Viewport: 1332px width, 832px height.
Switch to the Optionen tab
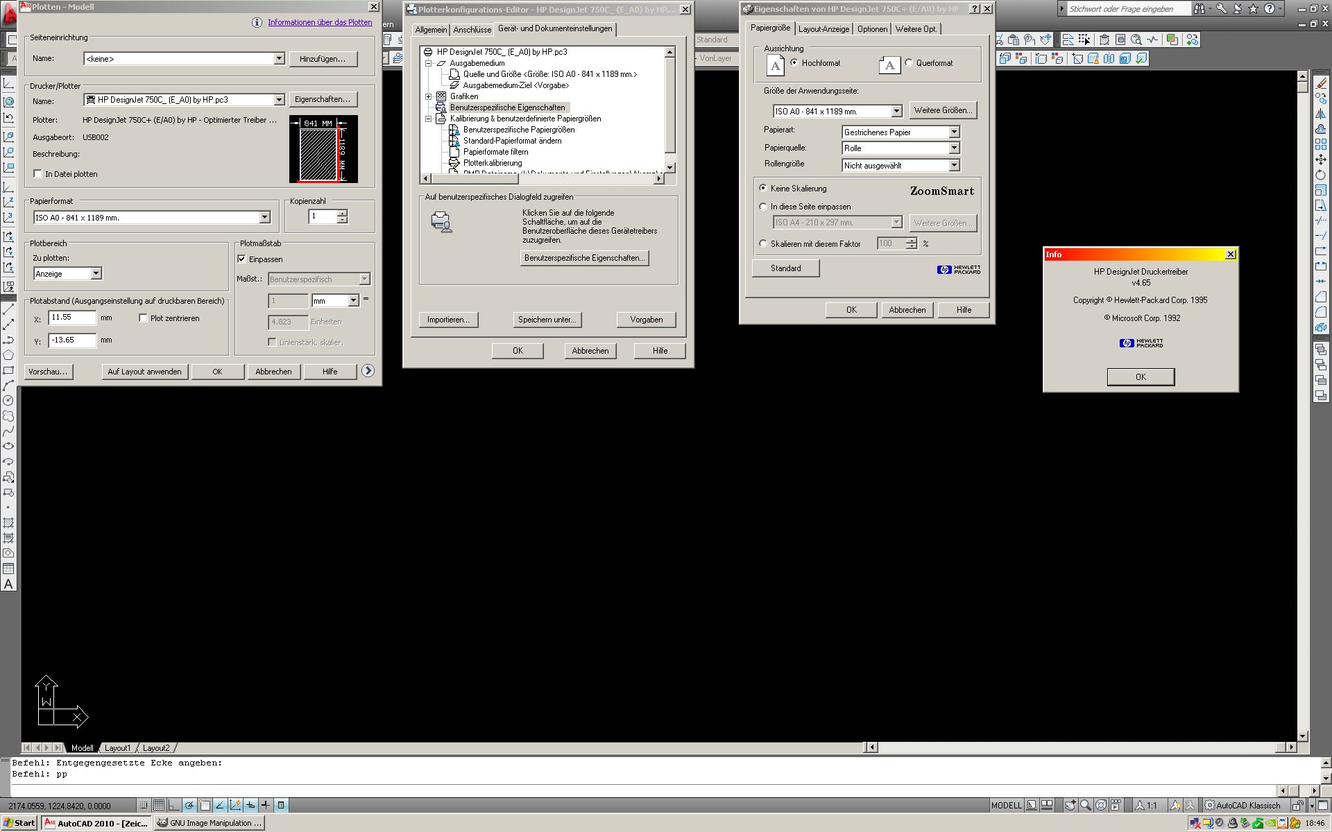872,29
